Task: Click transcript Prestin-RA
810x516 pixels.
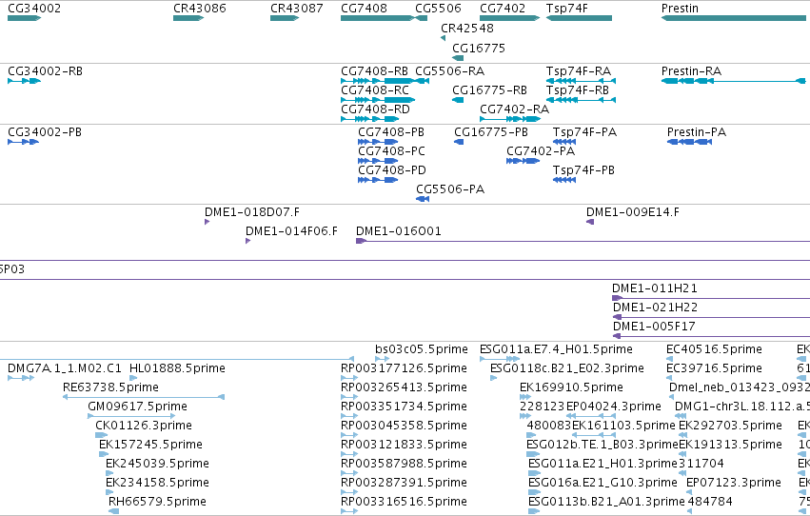Action: click(734, 81)
